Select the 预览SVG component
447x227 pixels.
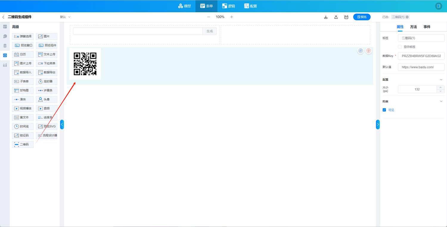(46, 126)
